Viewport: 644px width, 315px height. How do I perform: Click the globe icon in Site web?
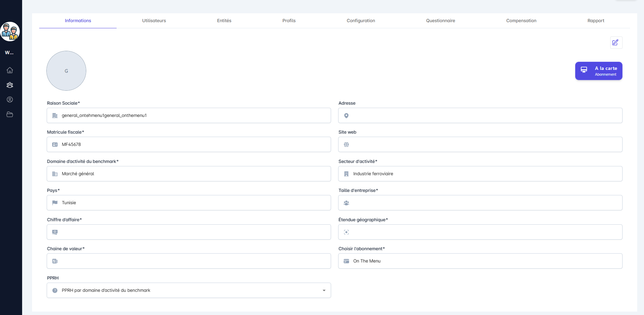[346, 145]
